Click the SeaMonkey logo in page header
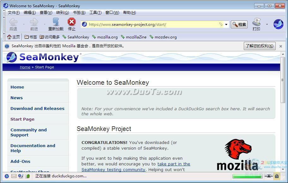Screen dimensions: 288x183 [43, 57]
